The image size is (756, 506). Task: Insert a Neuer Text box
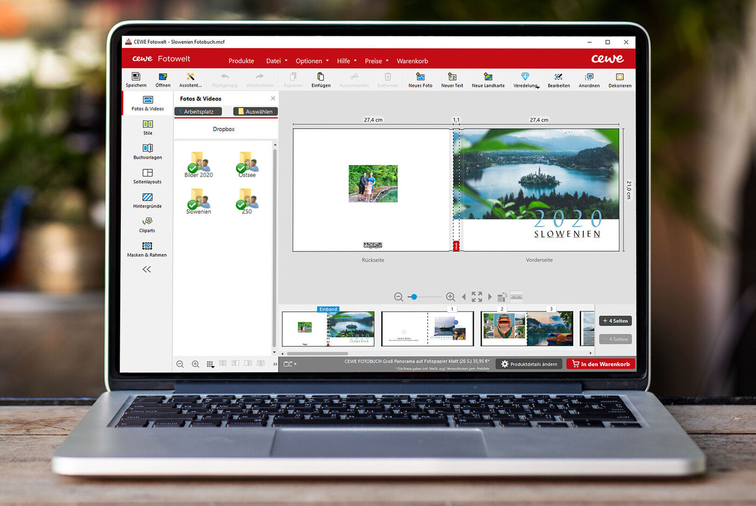point(452,80)
